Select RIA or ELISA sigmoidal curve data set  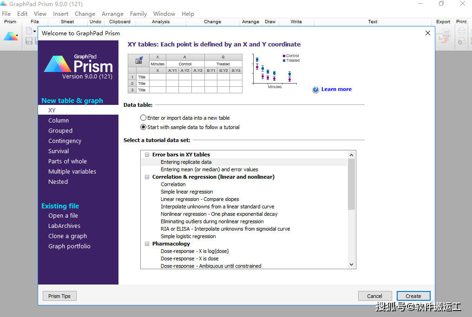click(x=225, y=229)
